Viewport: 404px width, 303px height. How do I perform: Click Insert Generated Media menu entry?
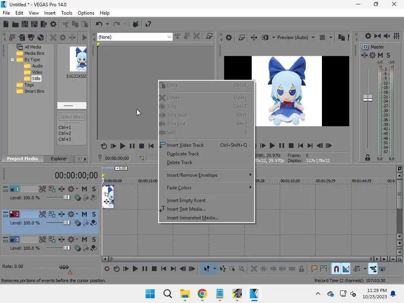pos(207,218)
